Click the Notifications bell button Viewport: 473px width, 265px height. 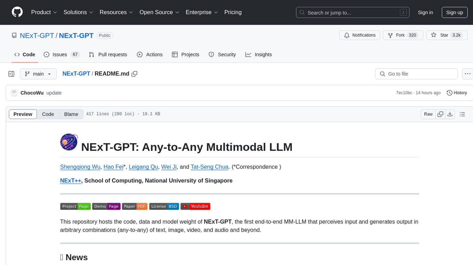(360, 35)
